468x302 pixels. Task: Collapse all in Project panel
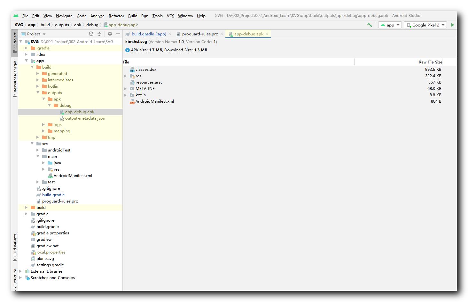point(99,34)
